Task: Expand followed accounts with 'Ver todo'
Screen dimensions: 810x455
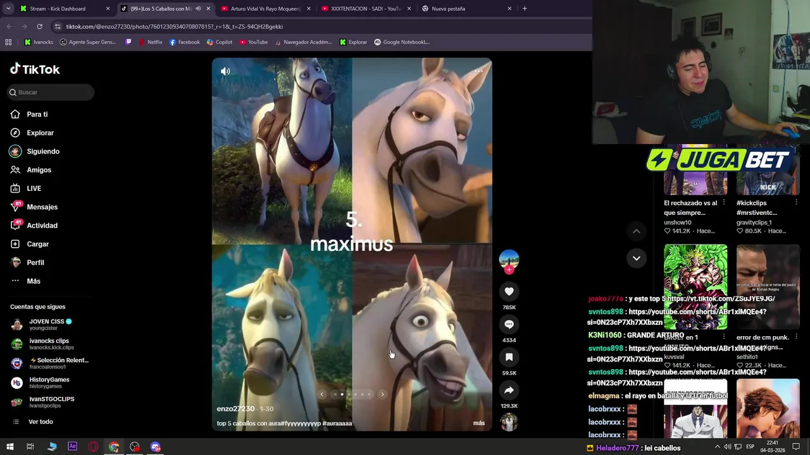Action: [x=40, y=422]
